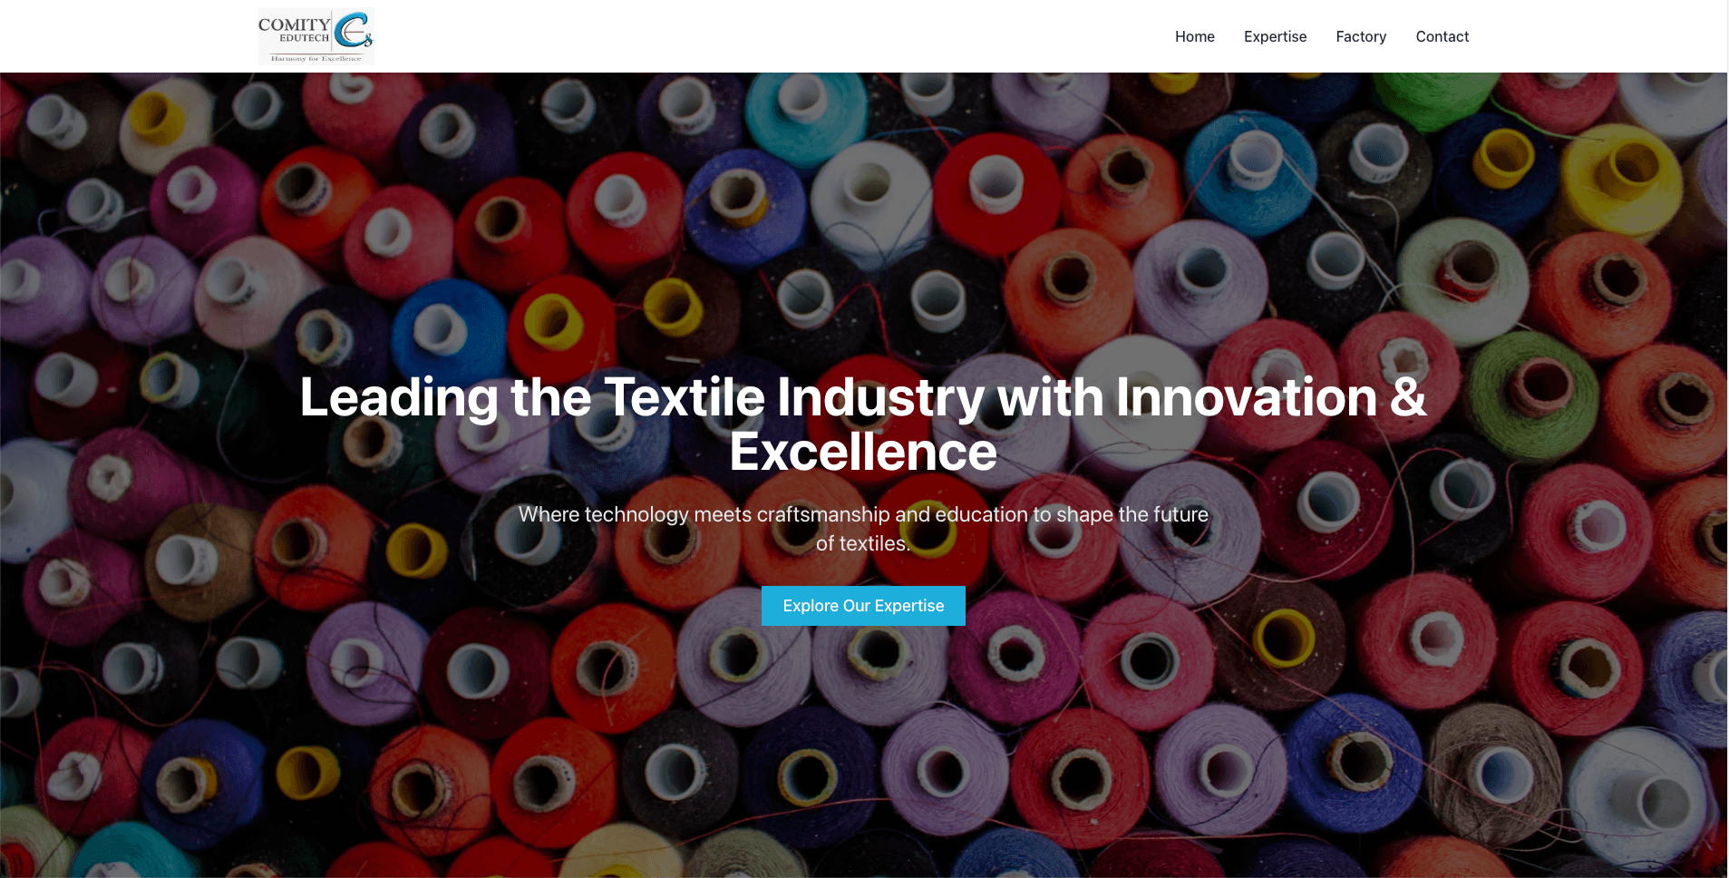Click the word 'Textile' in the headline

coord(685,397)
